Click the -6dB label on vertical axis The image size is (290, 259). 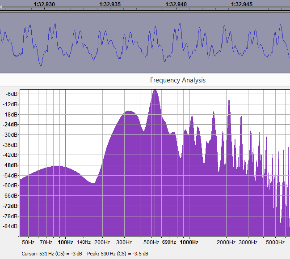(x=11, y=94)
